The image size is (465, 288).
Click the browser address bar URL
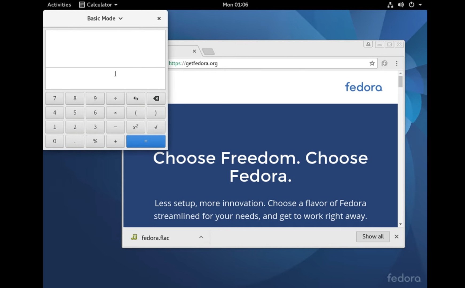tap(193, 63)
